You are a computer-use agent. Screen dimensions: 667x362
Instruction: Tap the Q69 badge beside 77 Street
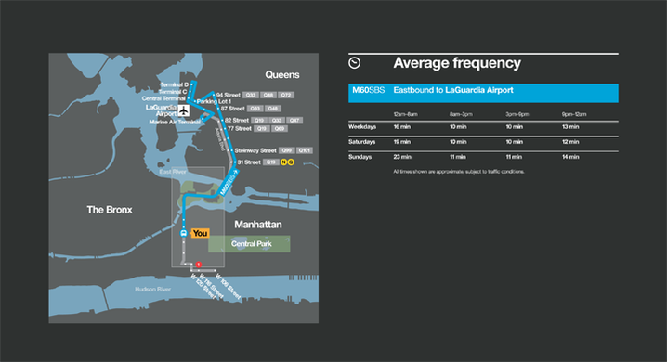point(280,128)
